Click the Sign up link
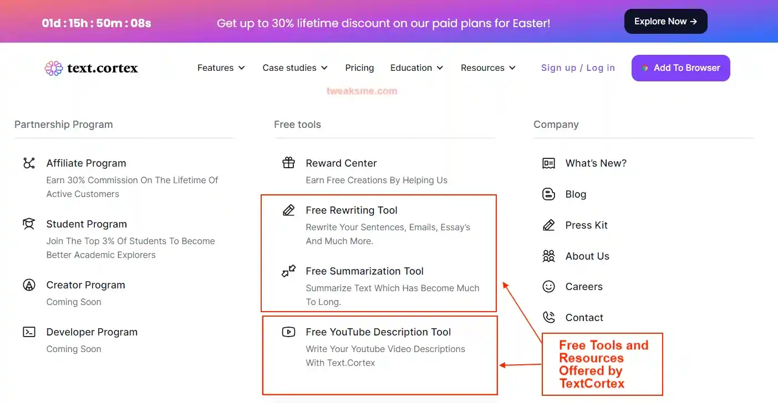 (x=558, y=68)
